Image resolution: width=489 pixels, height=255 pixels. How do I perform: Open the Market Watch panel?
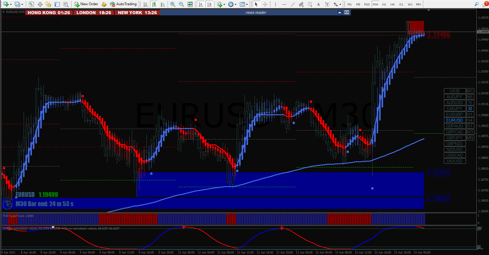[31, 4]
